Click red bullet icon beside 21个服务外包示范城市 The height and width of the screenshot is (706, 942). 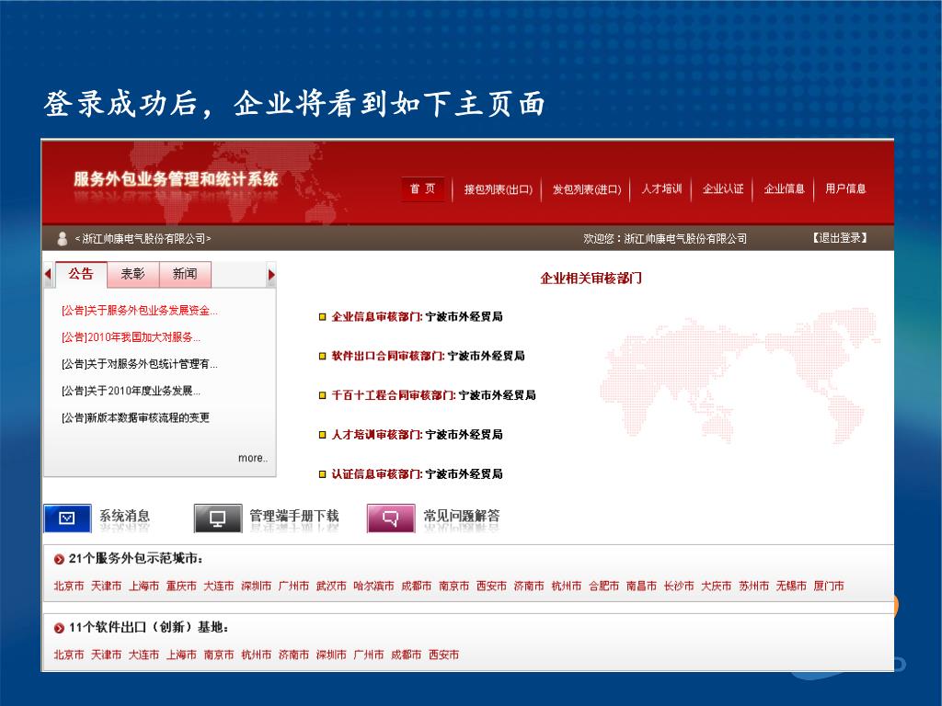[59, 560]
